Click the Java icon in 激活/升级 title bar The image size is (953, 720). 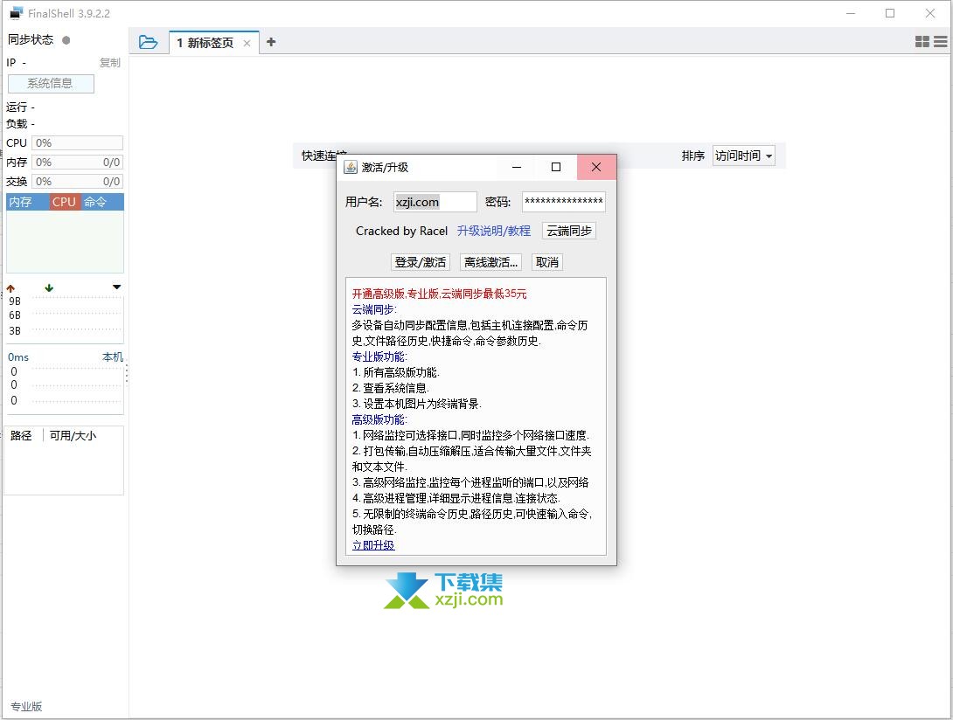coord(350,167)
